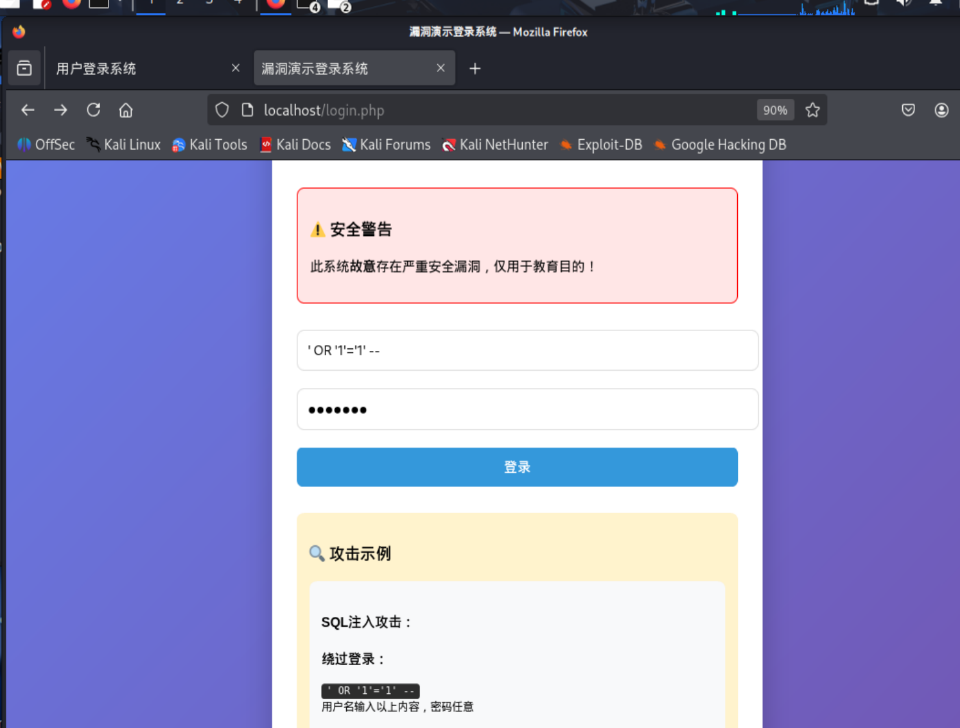This screenshot has width=960, height=728.
Task: Go back with the back arrow
Action: 28,110
